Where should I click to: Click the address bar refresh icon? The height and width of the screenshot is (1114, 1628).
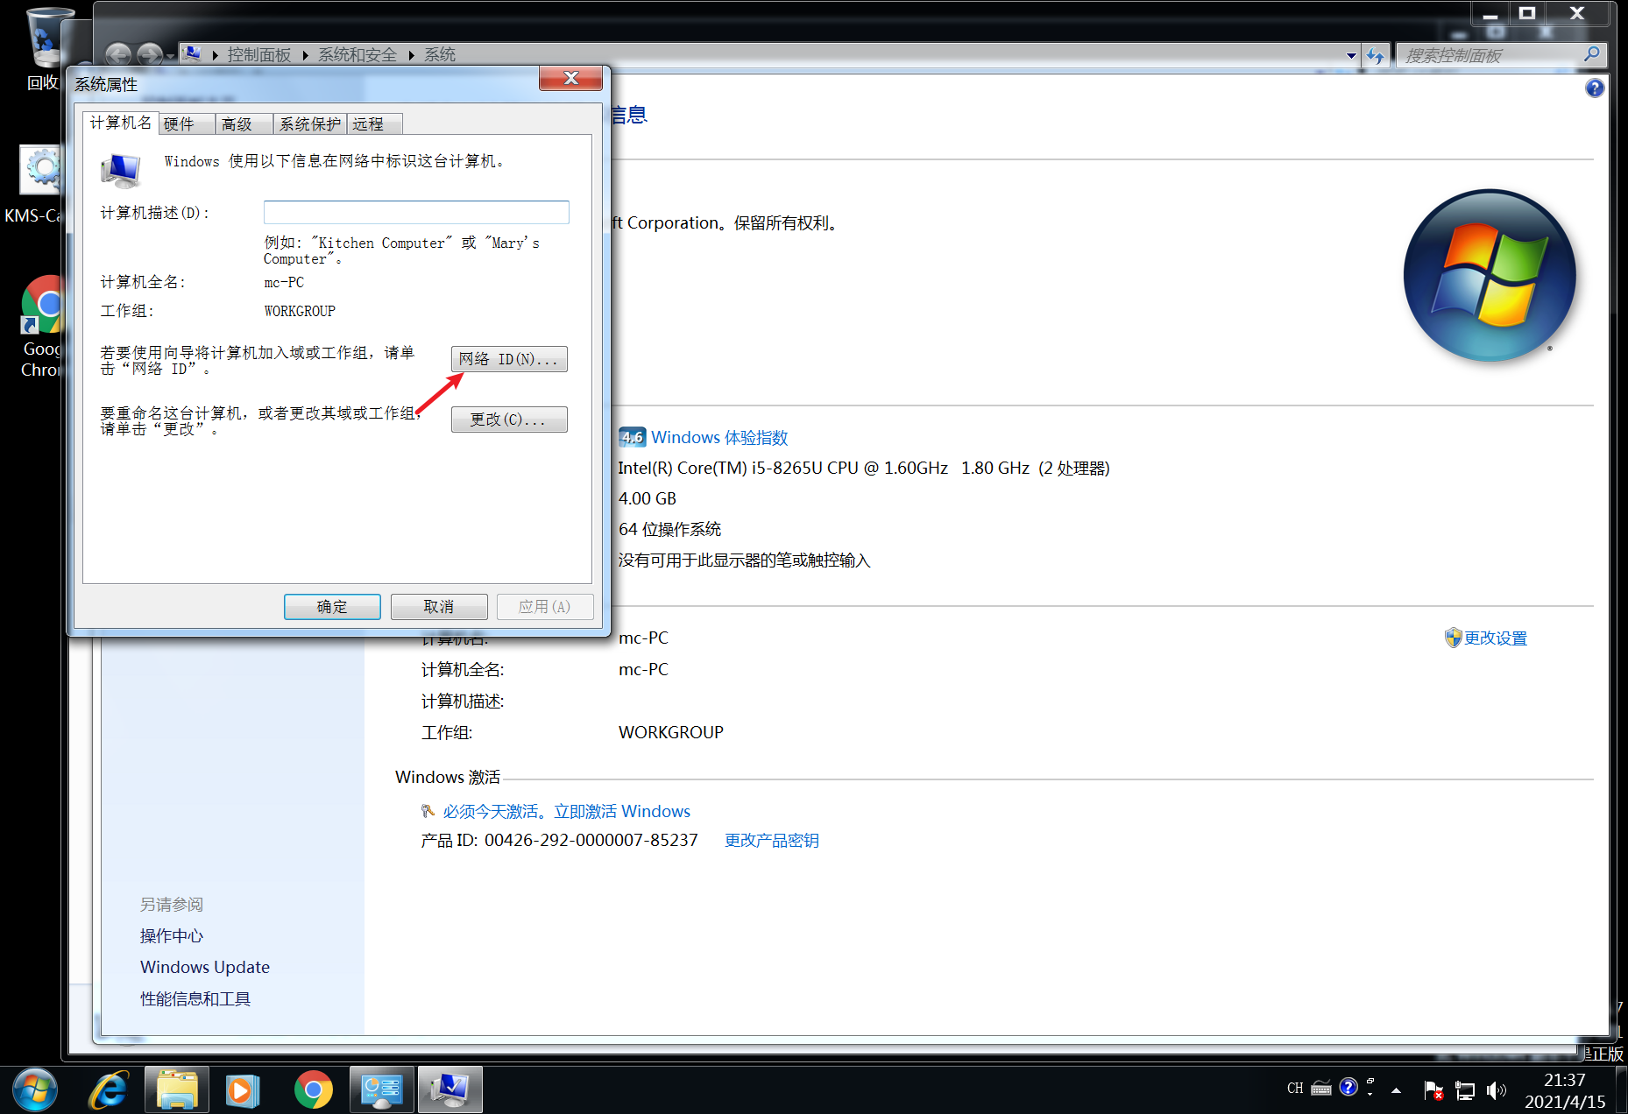coord(1375,55)
